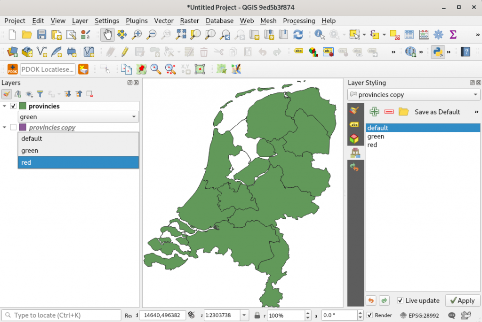482x322 pixels.
Task: Activate the Zoom In tool
Action: 137,34
